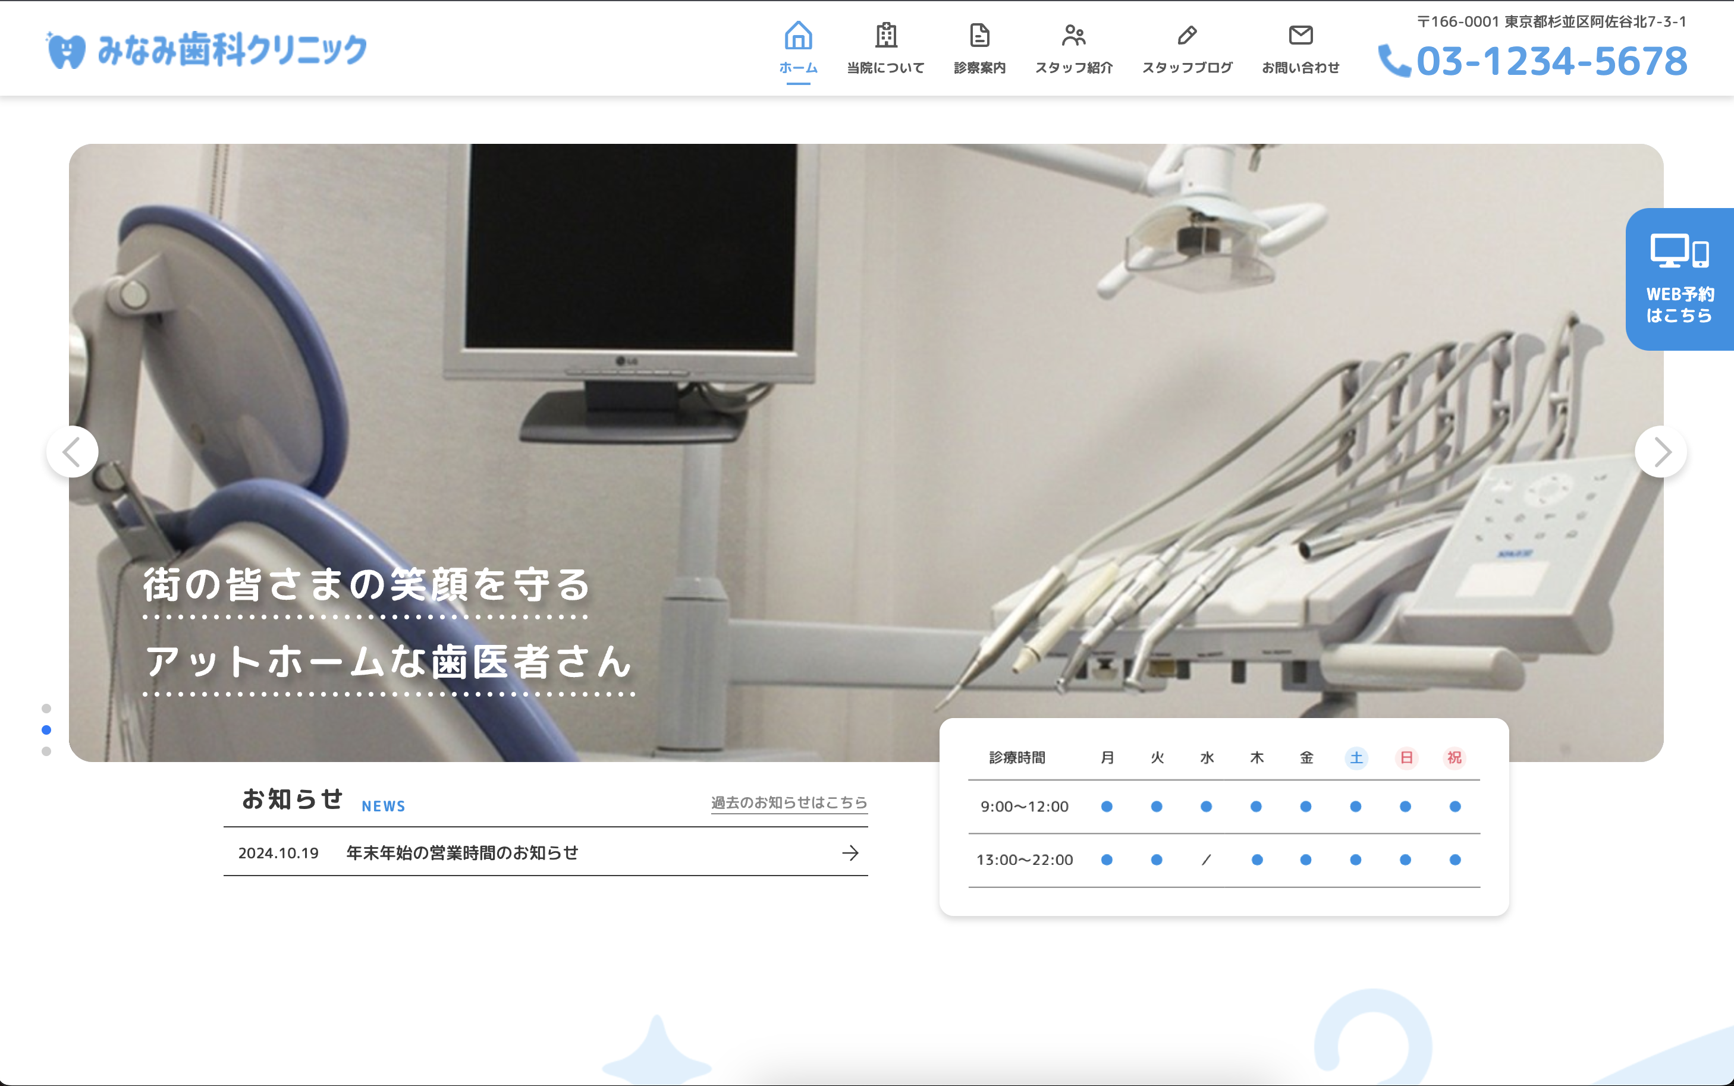
Task: Click the news date 2024.10.19
Action: coord(279,852)
